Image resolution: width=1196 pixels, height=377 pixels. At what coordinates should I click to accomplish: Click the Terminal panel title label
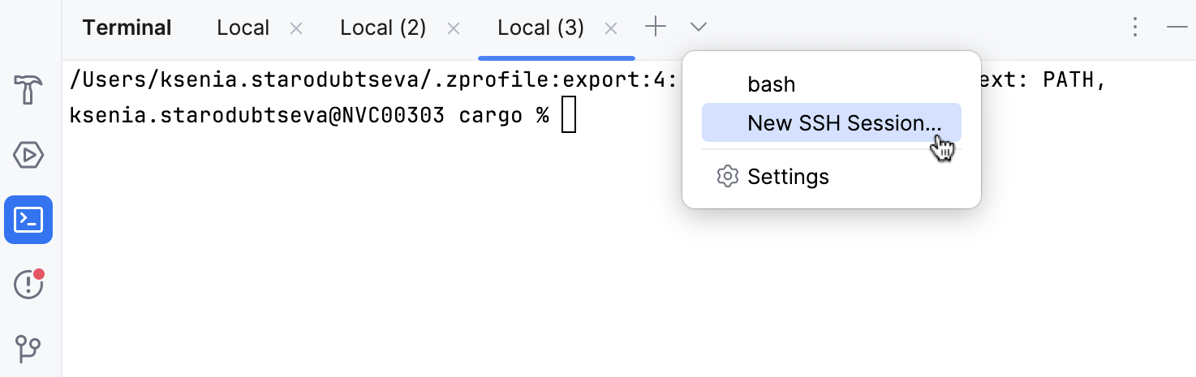(127, 28)
